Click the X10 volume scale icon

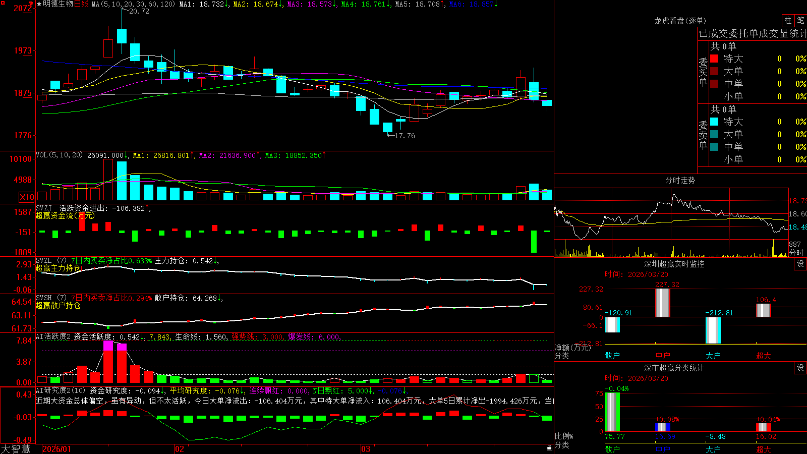pyautogui.click(x=27, y=197)
